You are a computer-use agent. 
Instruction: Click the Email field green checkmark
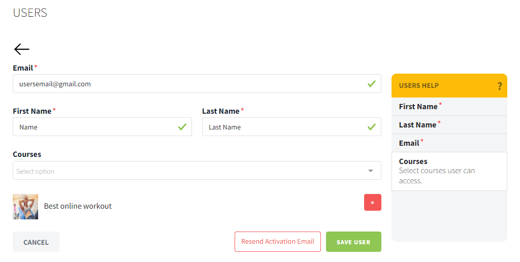point(371,84)
